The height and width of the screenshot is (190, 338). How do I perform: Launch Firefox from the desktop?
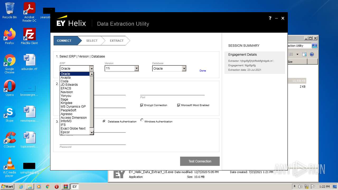10,36
